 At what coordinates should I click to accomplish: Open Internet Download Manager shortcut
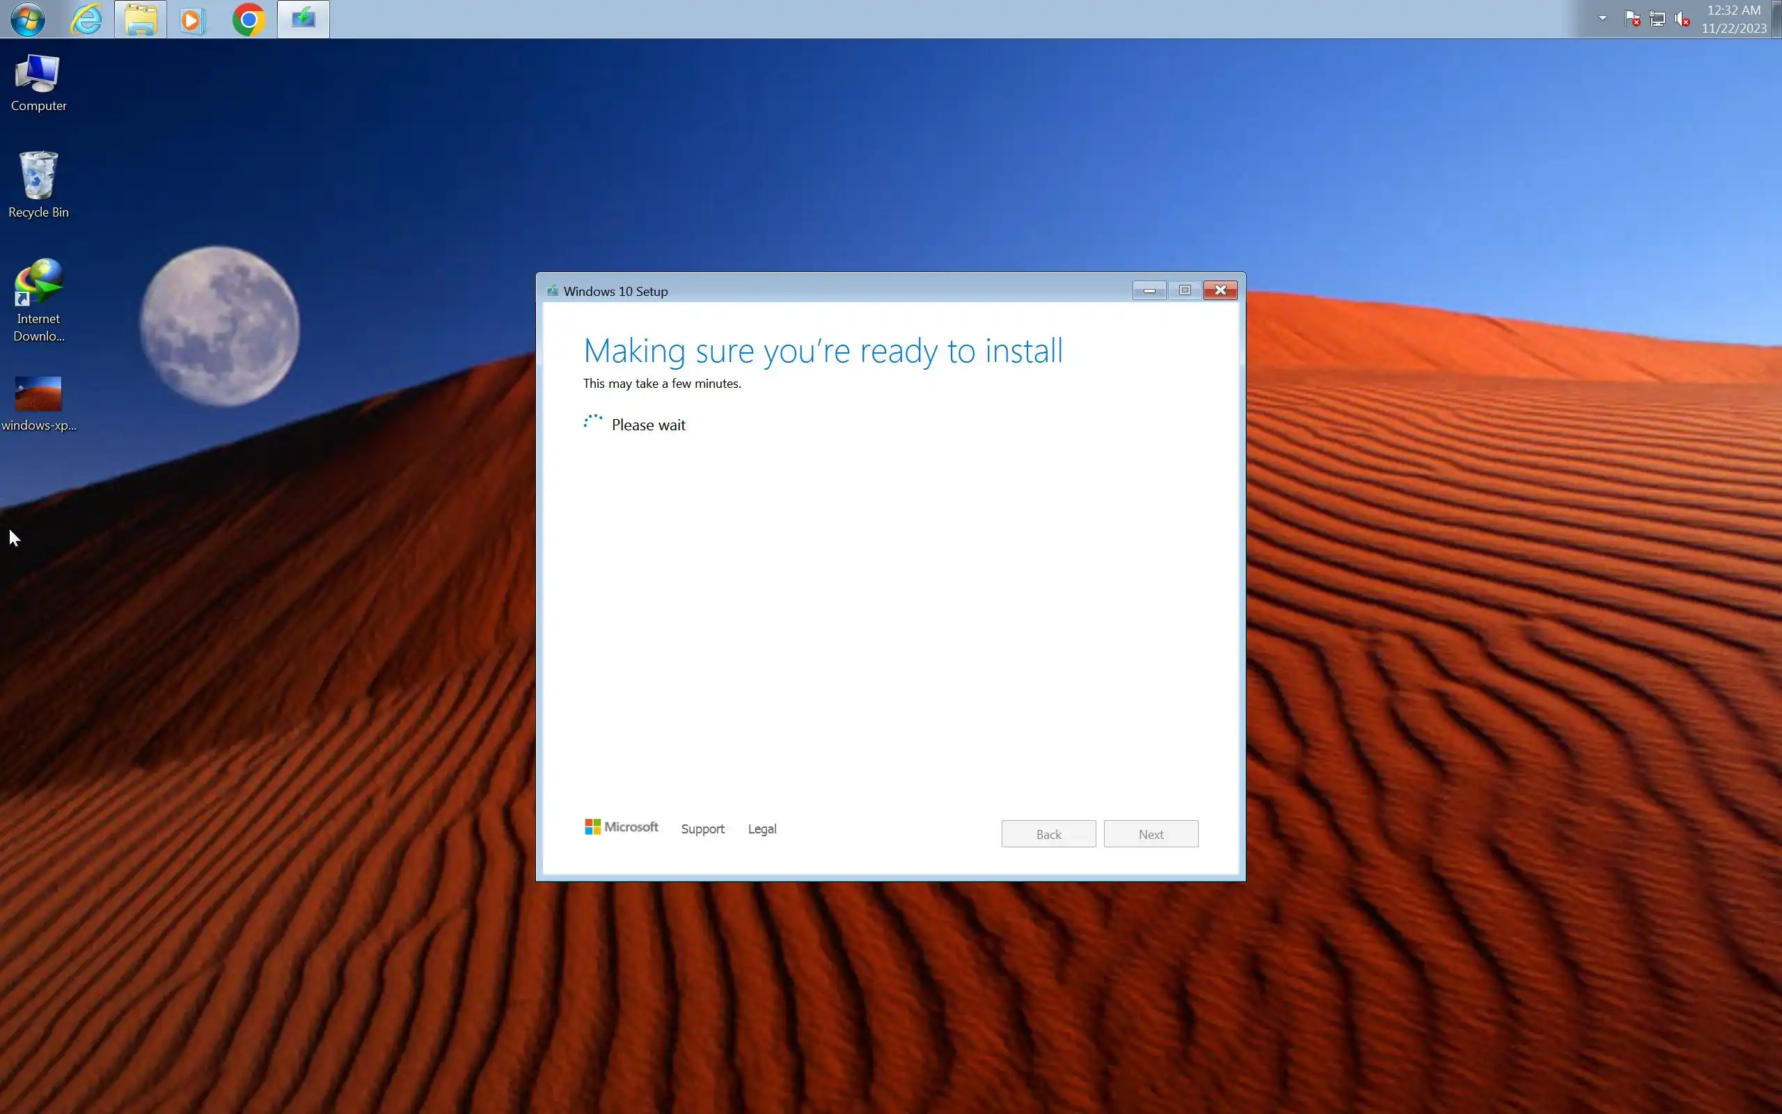click(x=38, y=299)
